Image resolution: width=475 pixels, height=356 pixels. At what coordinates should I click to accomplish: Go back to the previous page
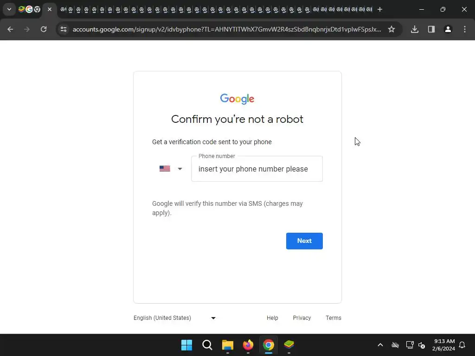pos(10,29)
